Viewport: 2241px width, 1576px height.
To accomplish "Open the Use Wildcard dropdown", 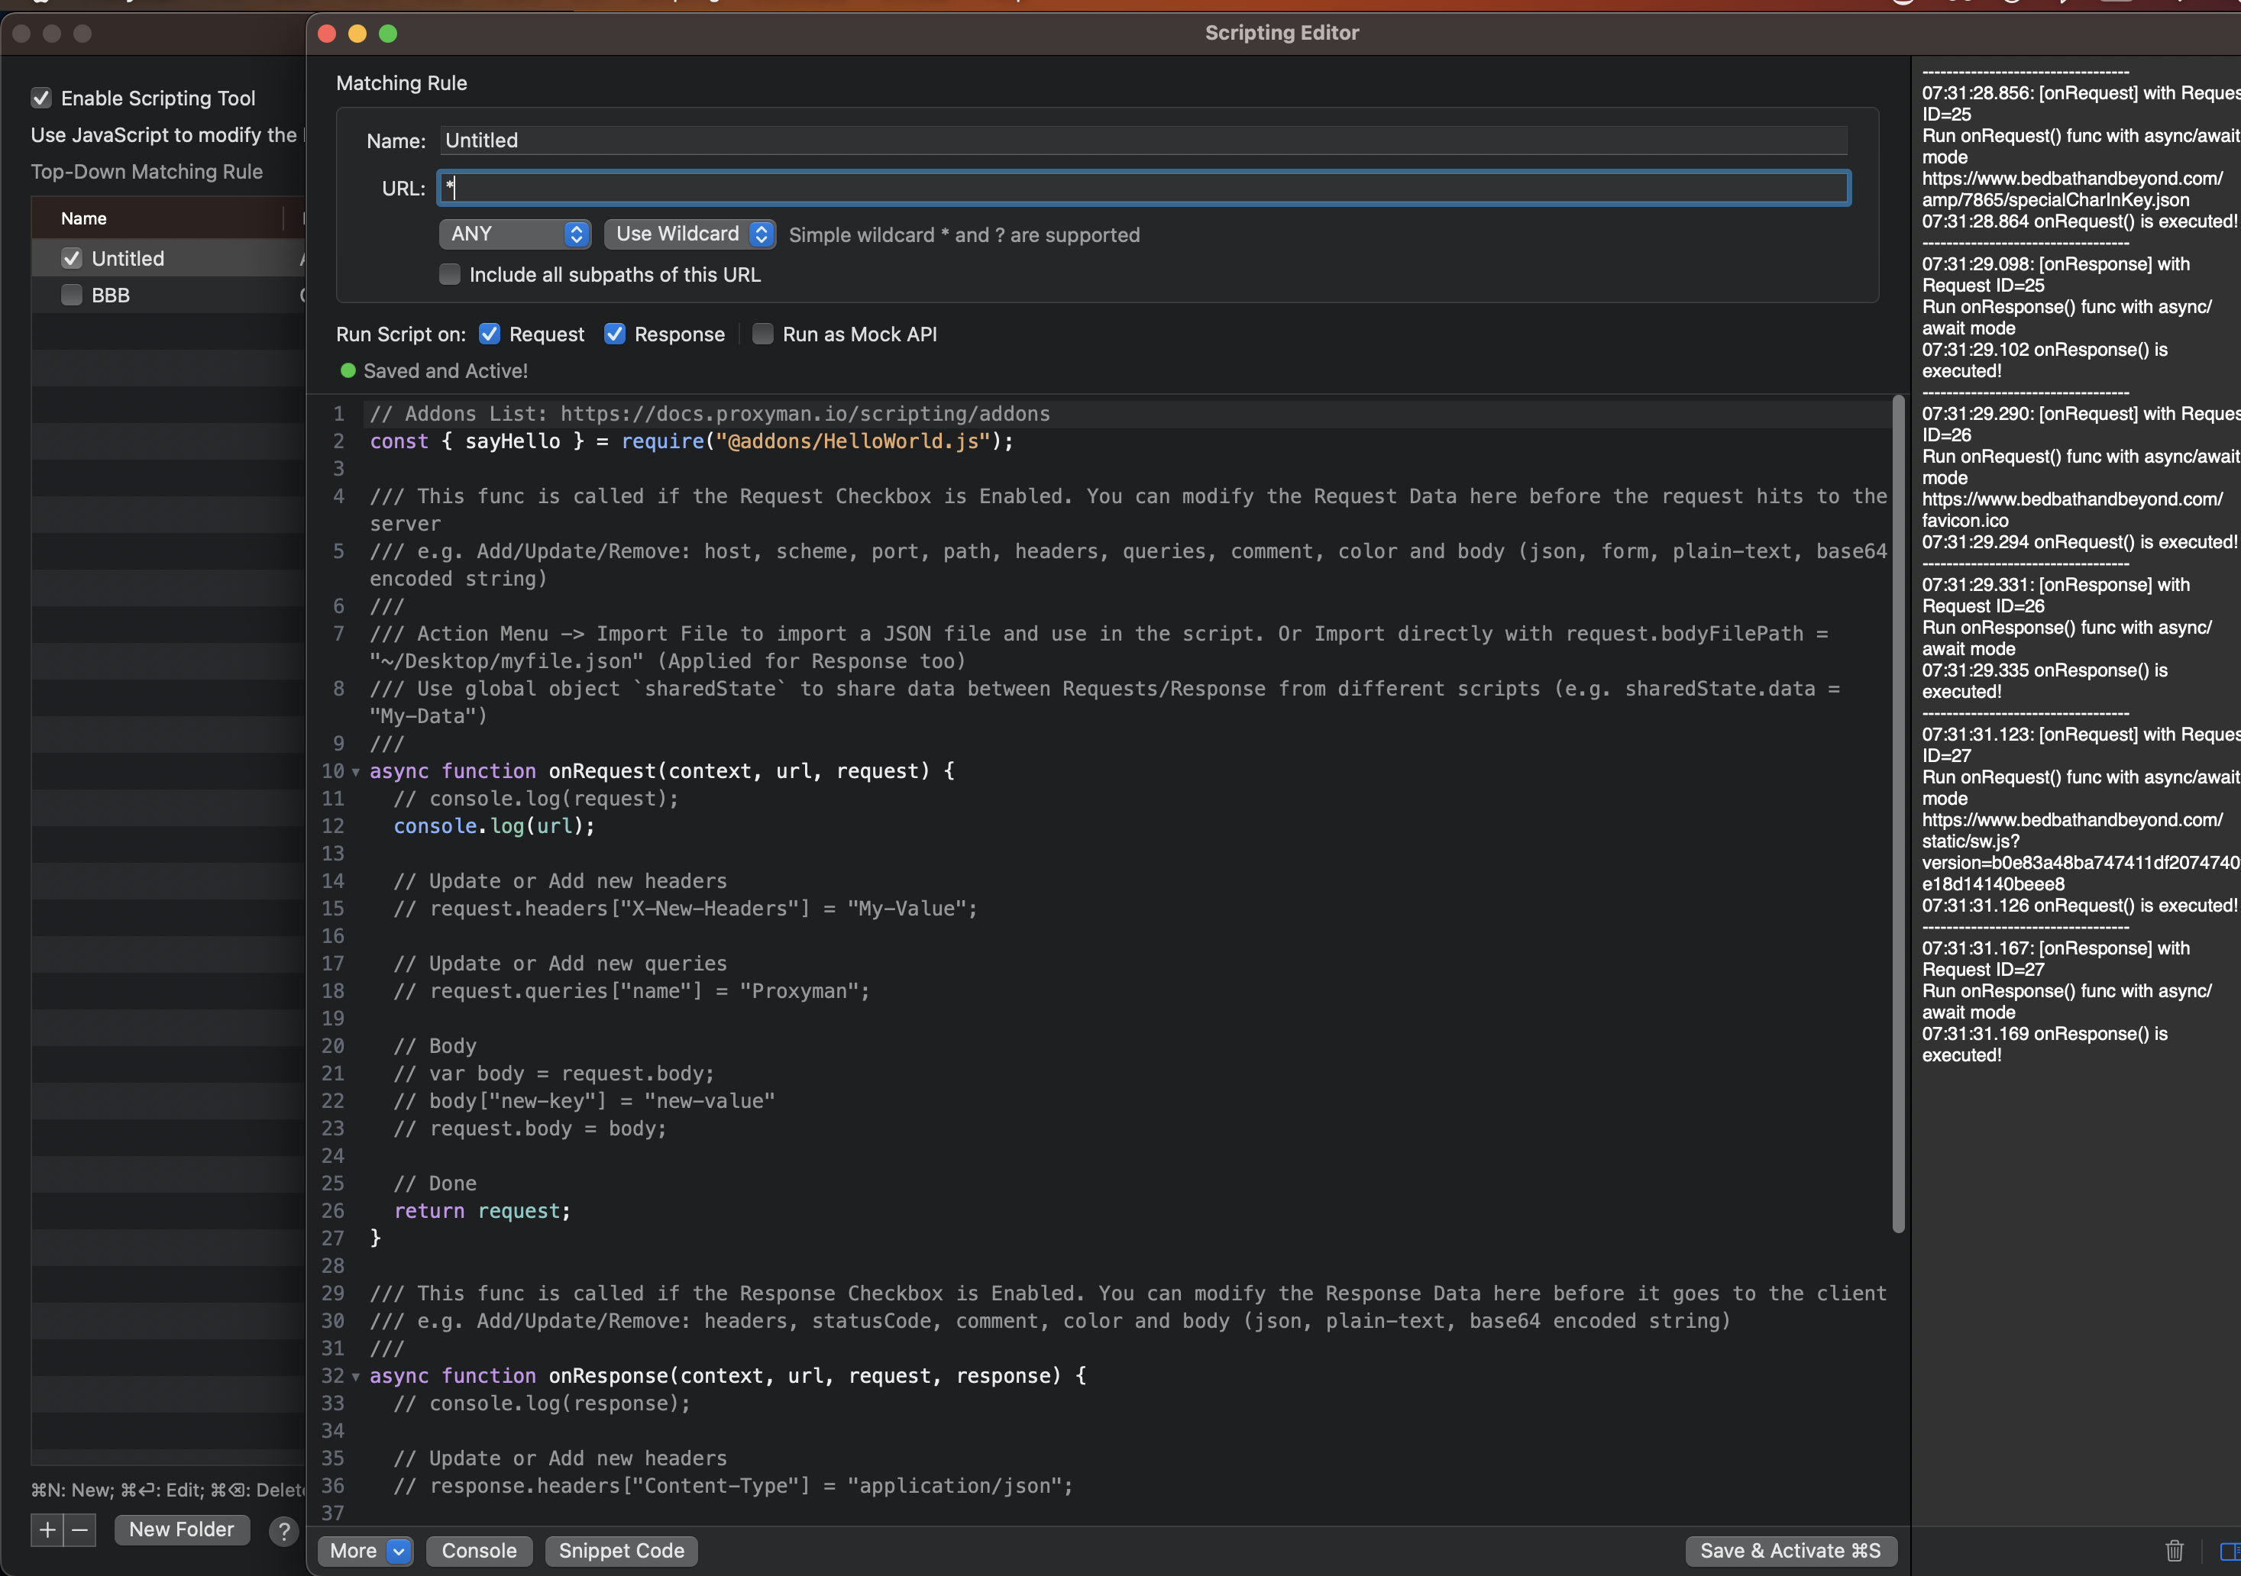I will pyautogui.click(x=689, y=234).
